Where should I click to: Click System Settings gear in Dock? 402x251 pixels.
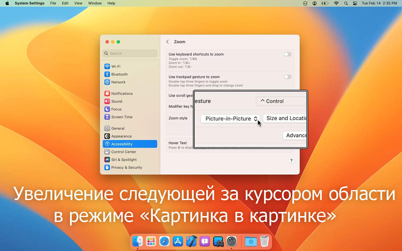click(231, 241)
